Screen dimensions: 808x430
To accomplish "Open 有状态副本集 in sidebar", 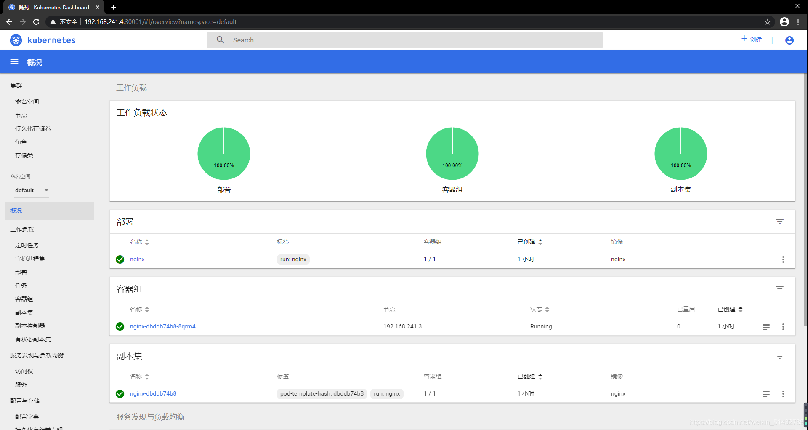I will pyautogui.click(x=33, y=339).
